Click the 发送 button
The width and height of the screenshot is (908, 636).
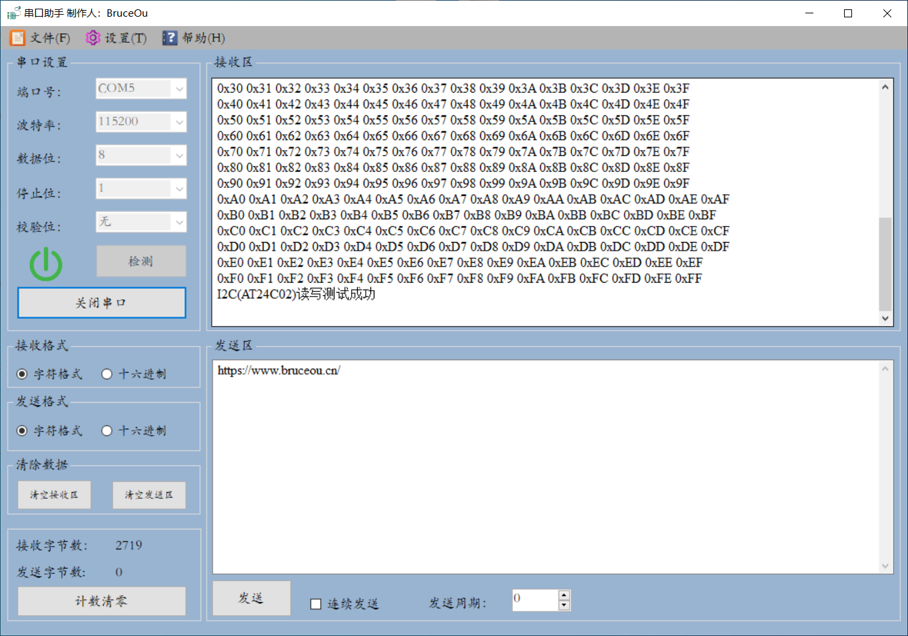pyautogui.click(x=251, y=598)
